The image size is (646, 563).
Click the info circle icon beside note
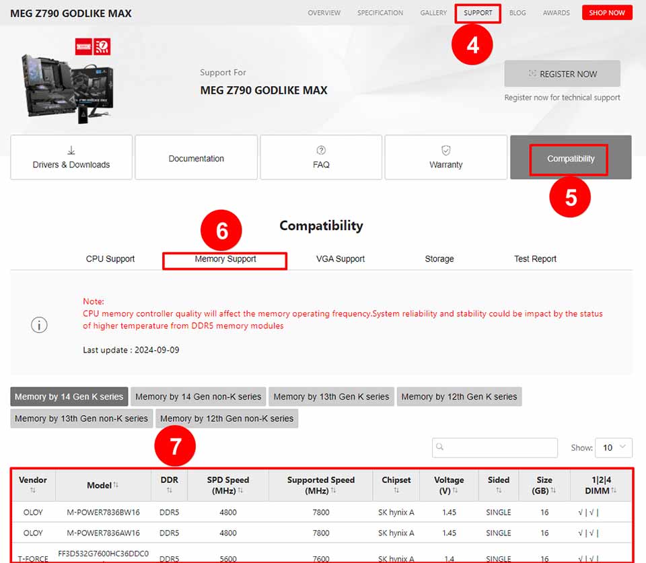[x=39, y=325]
